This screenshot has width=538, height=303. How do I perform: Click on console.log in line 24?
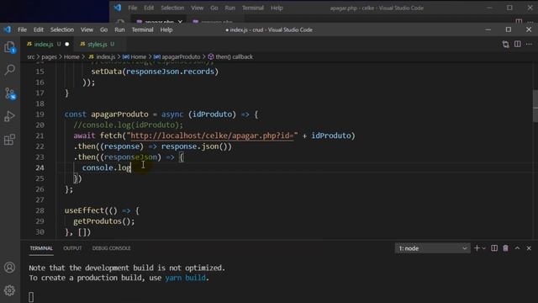click(107, 167)
